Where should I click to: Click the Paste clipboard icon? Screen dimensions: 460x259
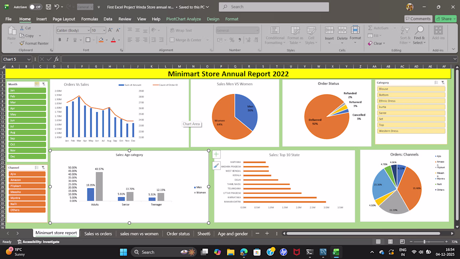pyautogui.click(x=11, y=31)
